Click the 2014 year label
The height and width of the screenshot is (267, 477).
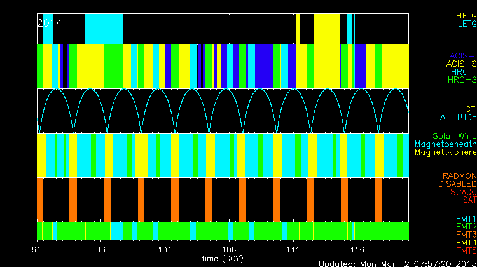pyautogui.click(x=50, y=23)
